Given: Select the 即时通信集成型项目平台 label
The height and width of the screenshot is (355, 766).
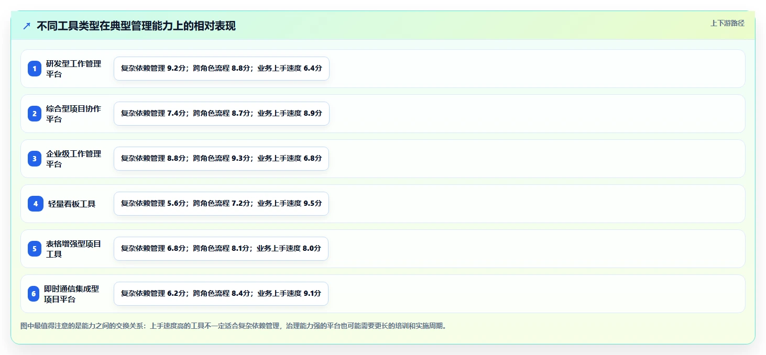Looking at the screenshot, I should 71,294.
